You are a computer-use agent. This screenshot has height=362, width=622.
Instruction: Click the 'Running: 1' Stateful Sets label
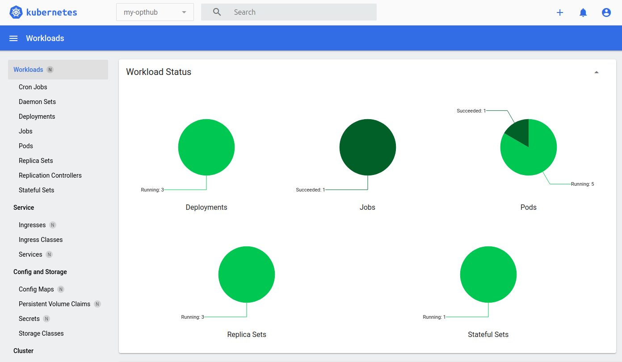tap(434, 317)
